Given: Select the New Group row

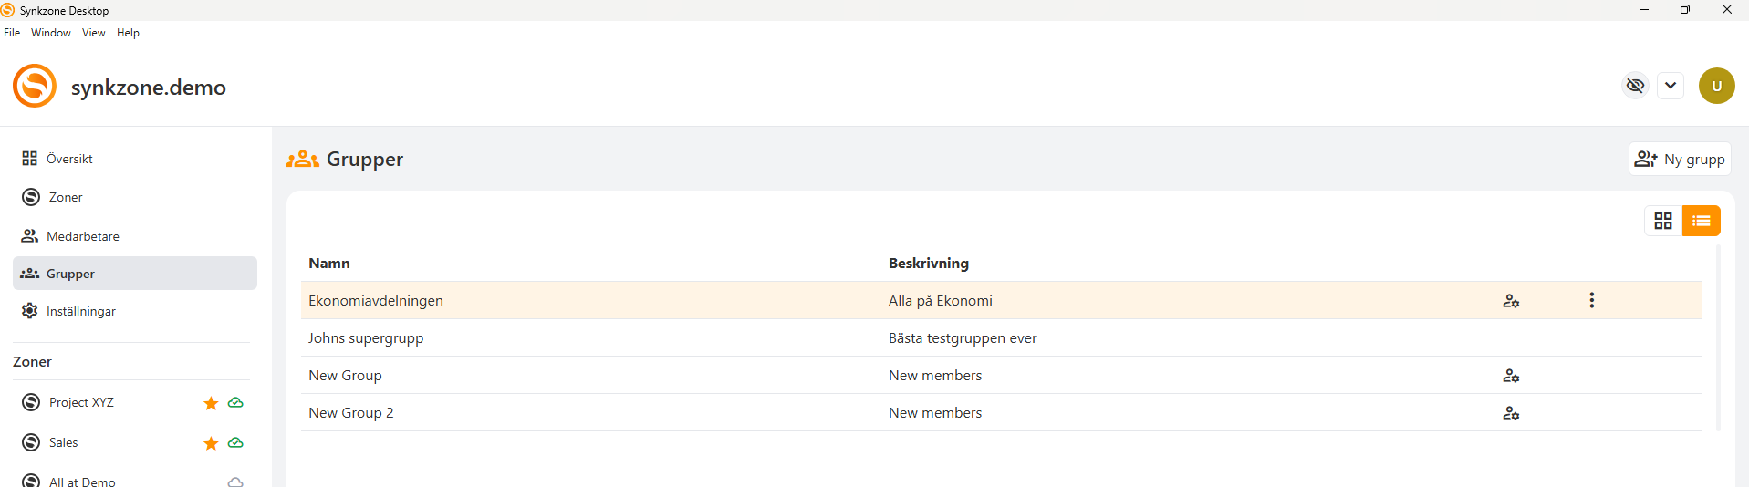Looking at the screenshot, I should [x=1001, y=375].
